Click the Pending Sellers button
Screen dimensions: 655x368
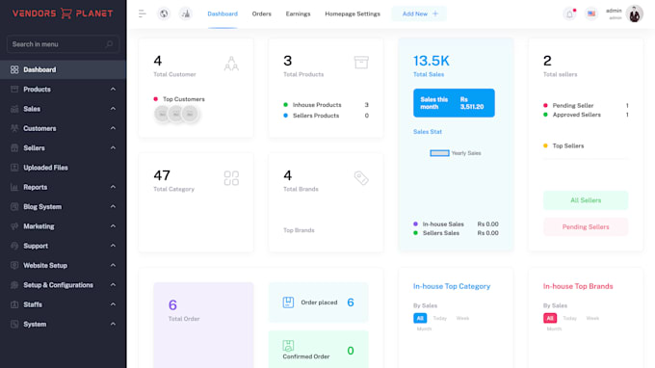click(586, 226)
